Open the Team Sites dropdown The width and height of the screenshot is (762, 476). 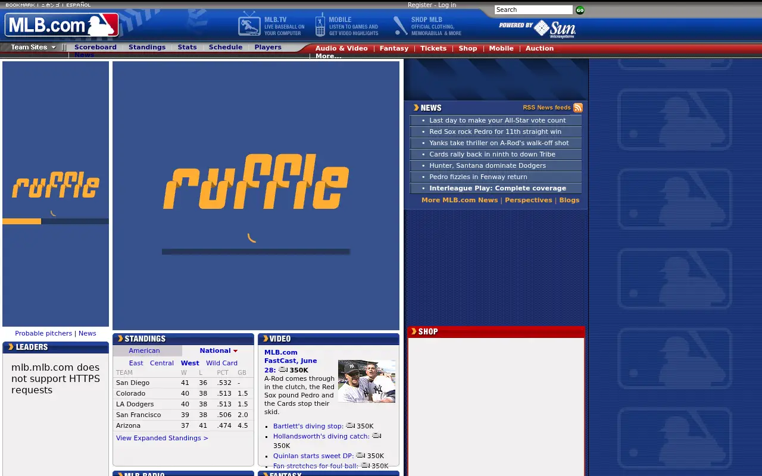(33, 47)
